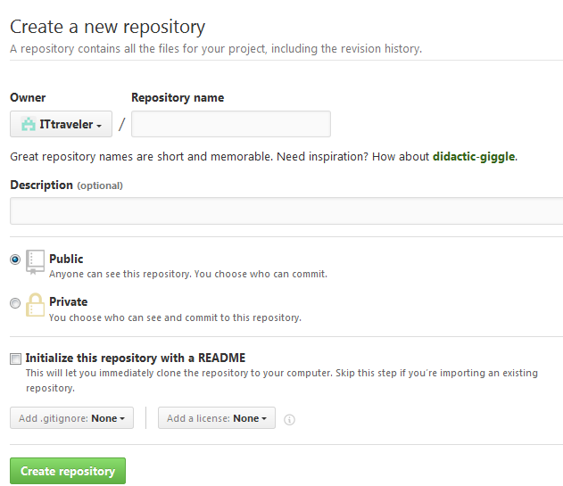This screenshot has height=486, width=563.
Task: Select the Private radio button
Action: click(15, 303)
